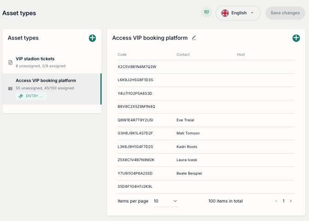Edit the Access VIP booking platform title

(194, 38)
